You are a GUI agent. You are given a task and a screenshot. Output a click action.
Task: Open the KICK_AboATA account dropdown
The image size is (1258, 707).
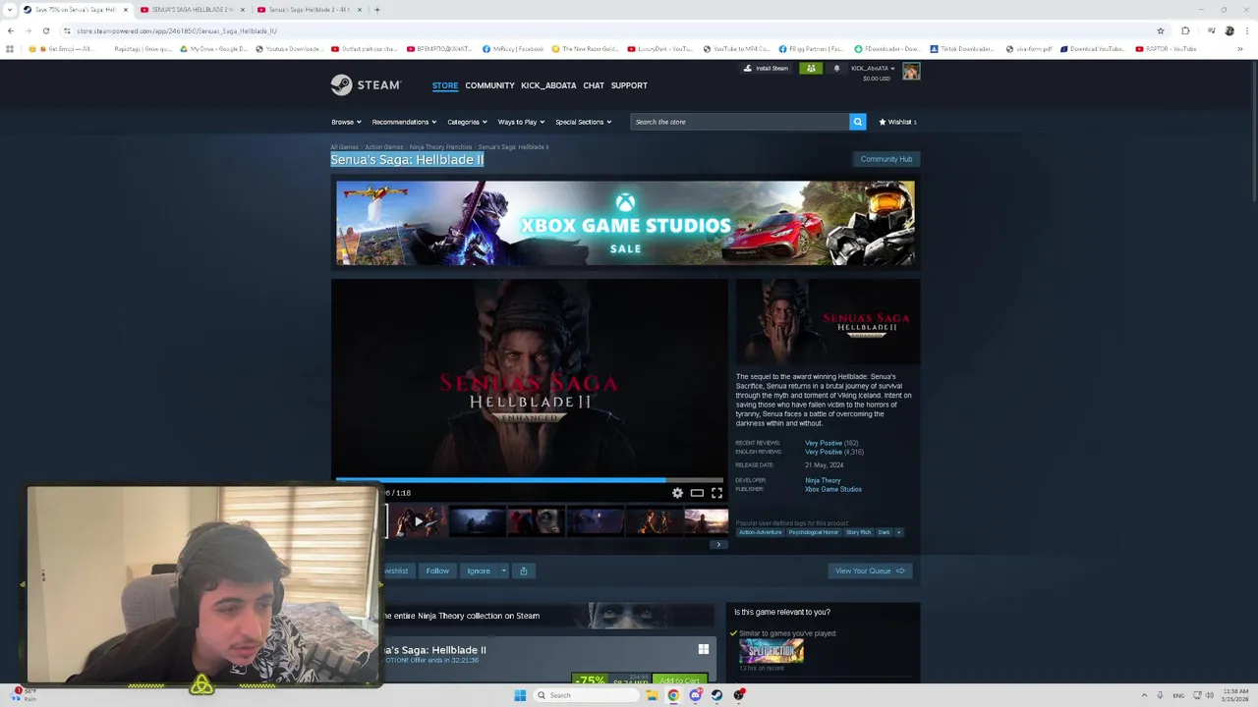(873, 69)
